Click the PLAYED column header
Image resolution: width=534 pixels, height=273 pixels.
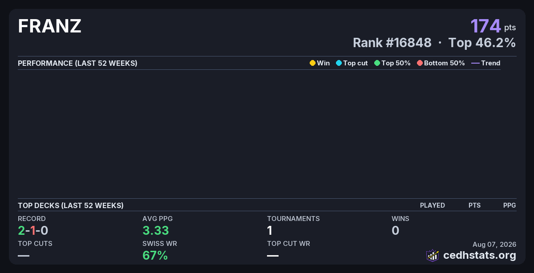[x=433, y=205]
